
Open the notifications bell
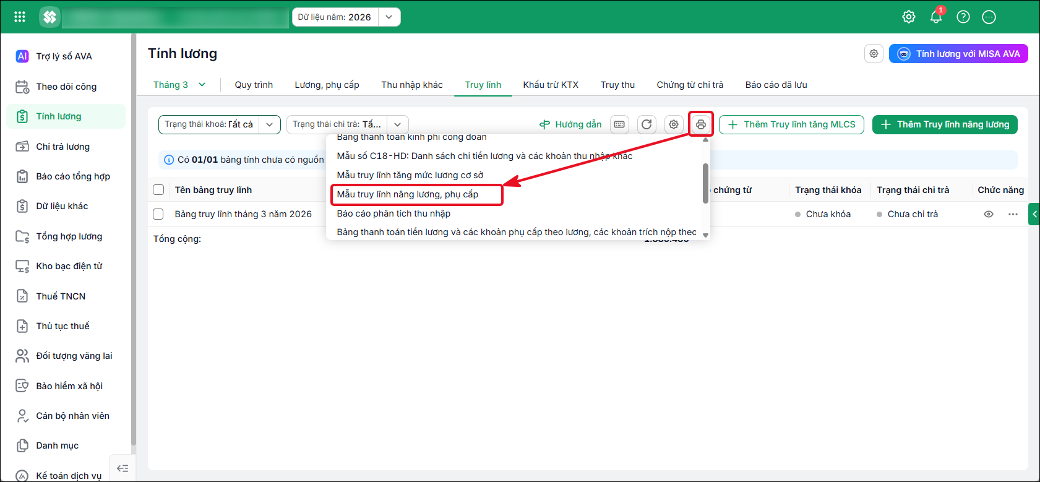(936, 17)
